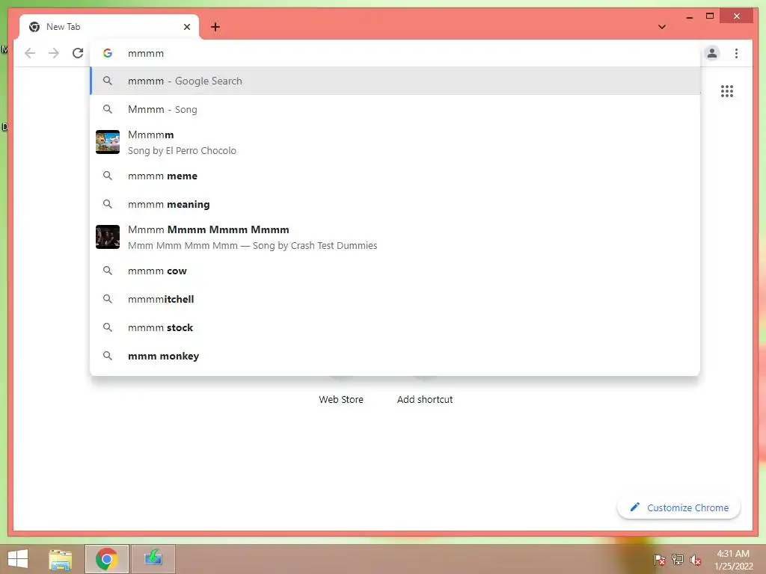
Task: Choose the 'mmmm - Google Search' suggestion
Action: pos(395,81)
